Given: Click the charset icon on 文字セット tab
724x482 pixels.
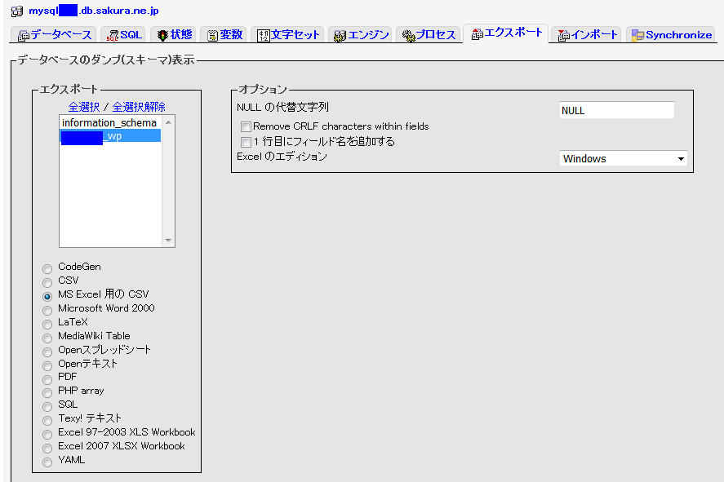Looking at the screenshot, I should click(x=263, y=36).
